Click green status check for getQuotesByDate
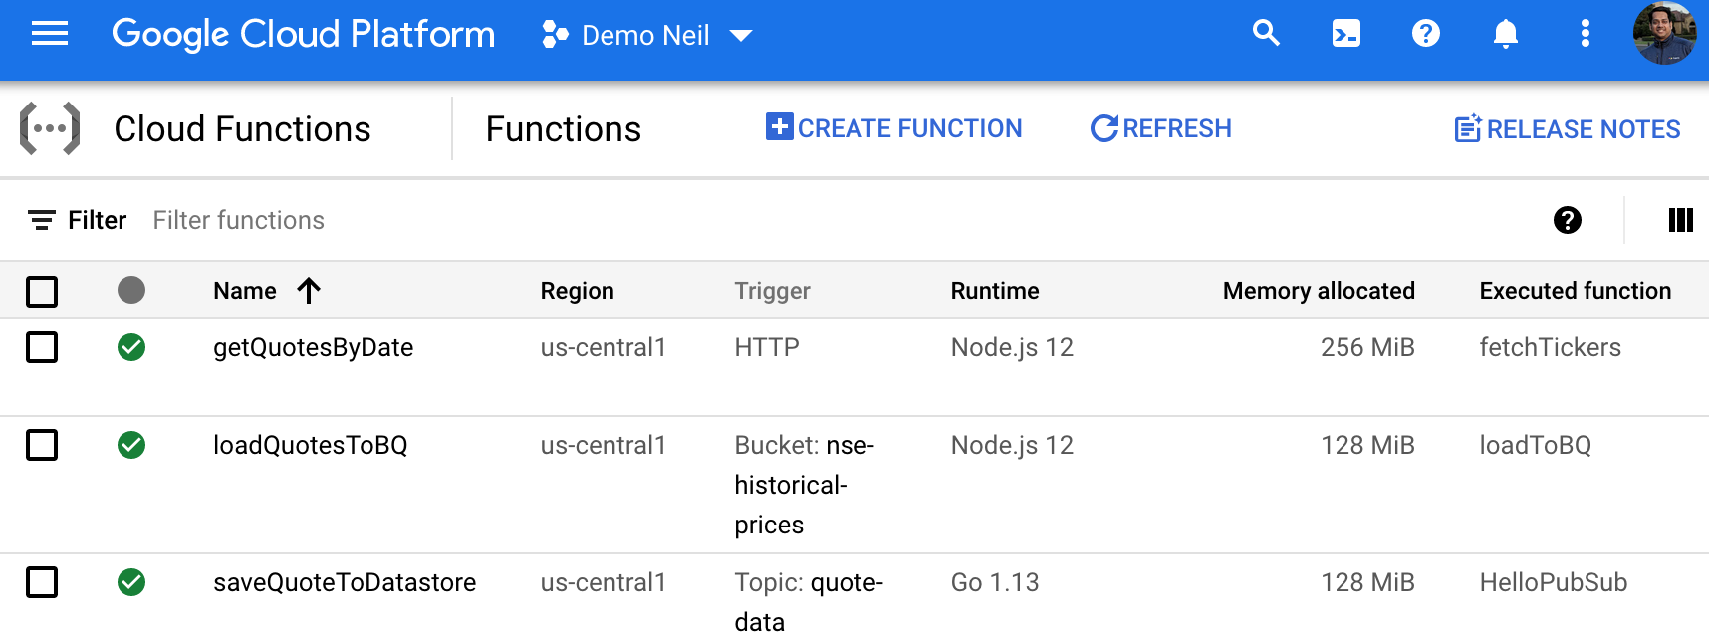The height and width of the screenshot is (632, 1709). tap(131, 347)
